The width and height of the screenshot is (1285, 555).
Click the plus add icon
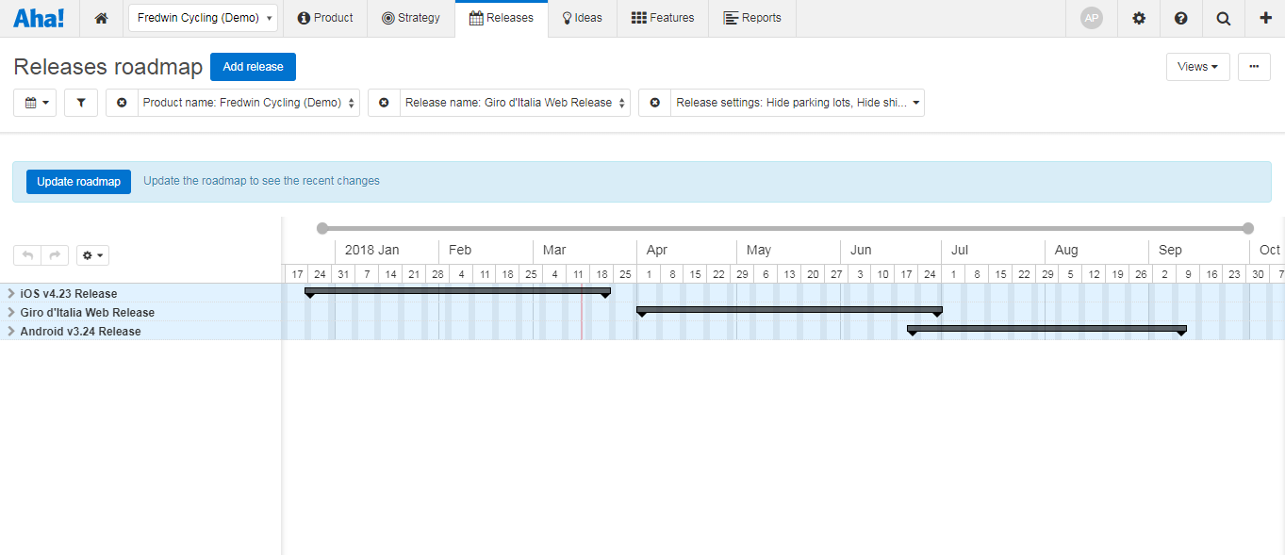pos(1265,18)
